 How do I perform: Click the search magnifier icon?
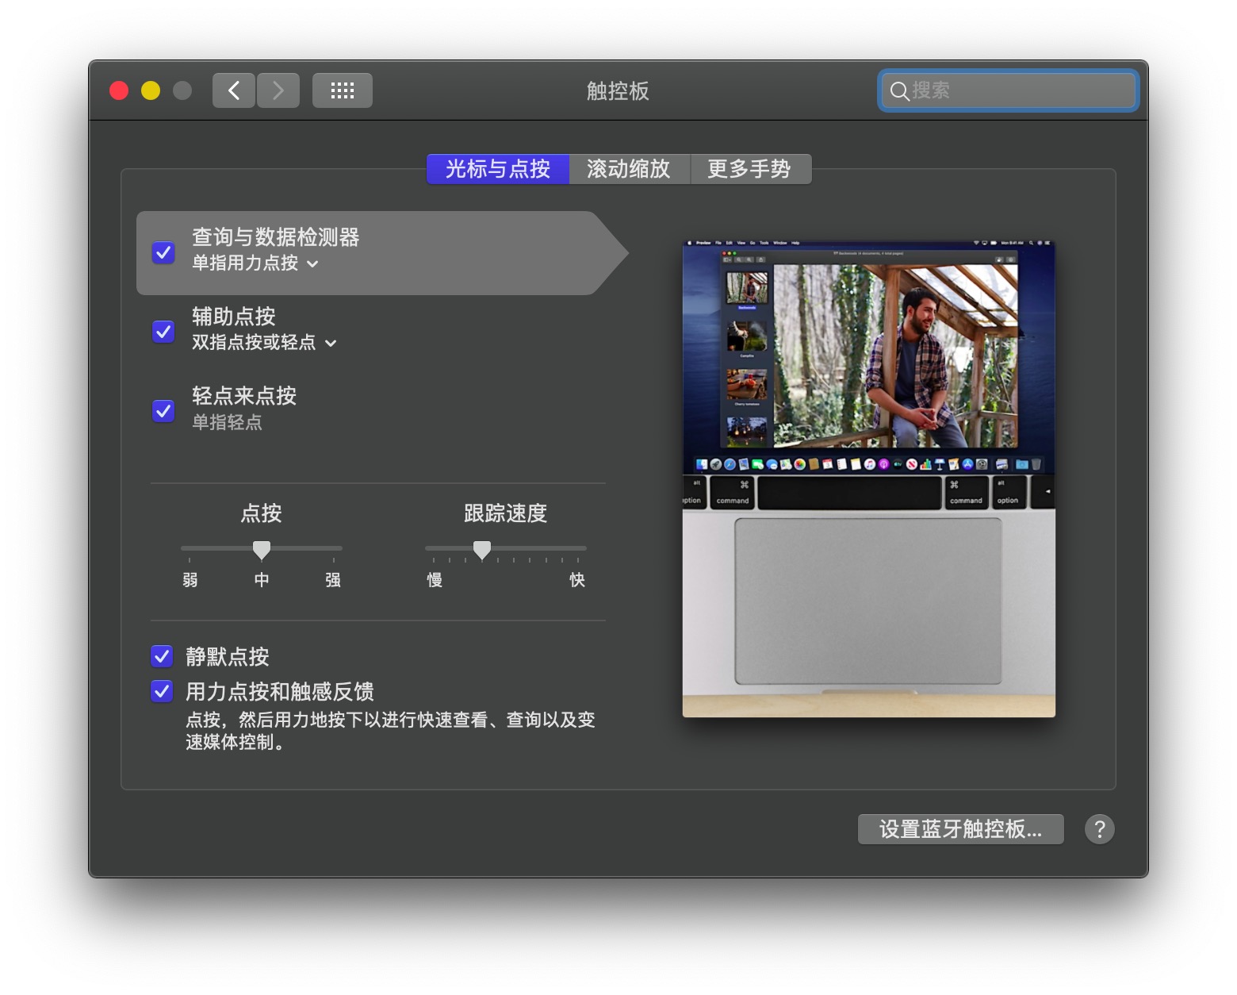[898, 91]
